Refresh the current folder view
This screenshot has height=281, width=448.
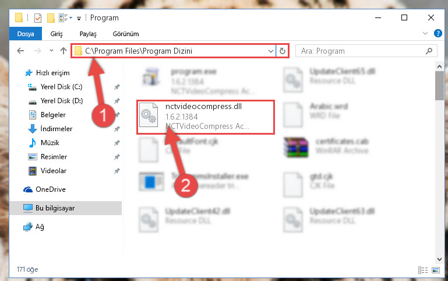(283, 51)
